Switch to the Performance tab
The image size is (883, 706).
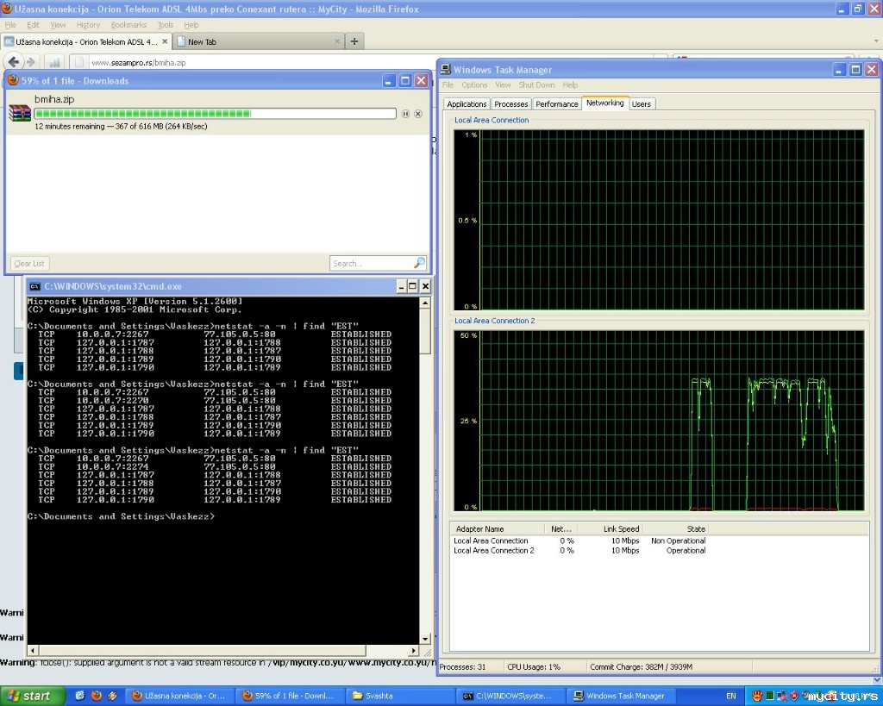[556, 104]
